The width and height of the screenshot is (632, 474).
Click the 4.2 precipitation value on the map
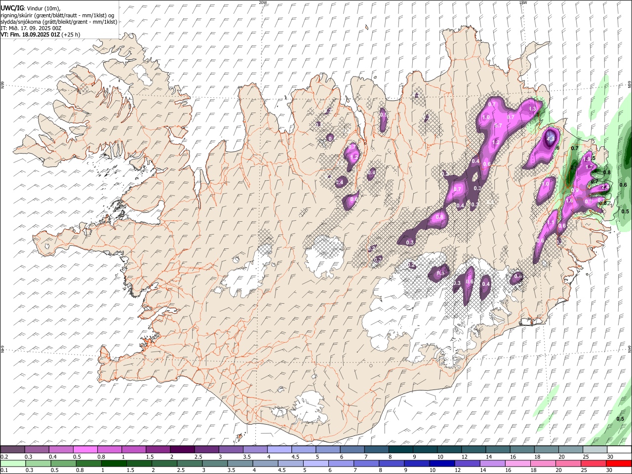[551, 139]
